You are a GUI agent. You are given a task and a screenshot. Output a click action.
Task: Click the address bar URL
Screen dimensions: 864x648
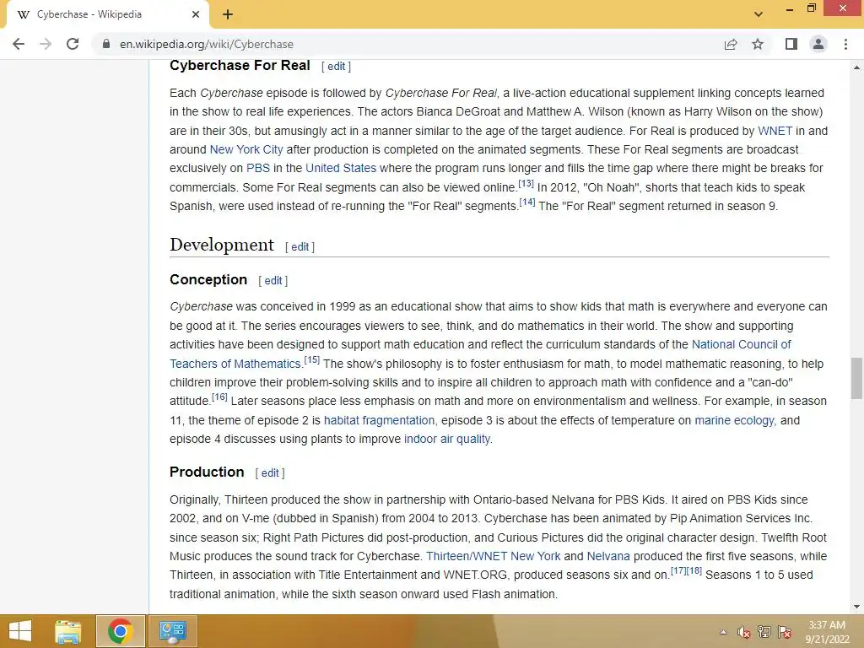click(207, 44)
